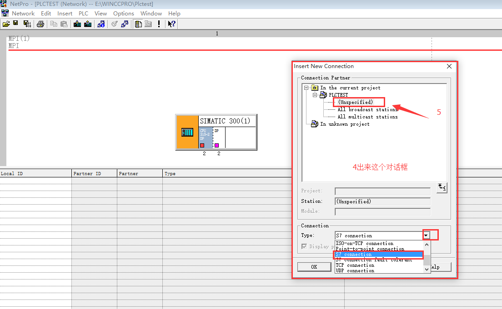
Task: Click the Print icon
Action: 40,24
